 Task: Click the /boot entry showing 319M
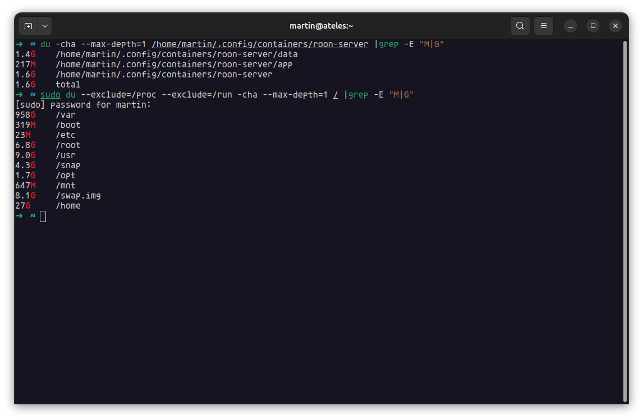point(68,125)
